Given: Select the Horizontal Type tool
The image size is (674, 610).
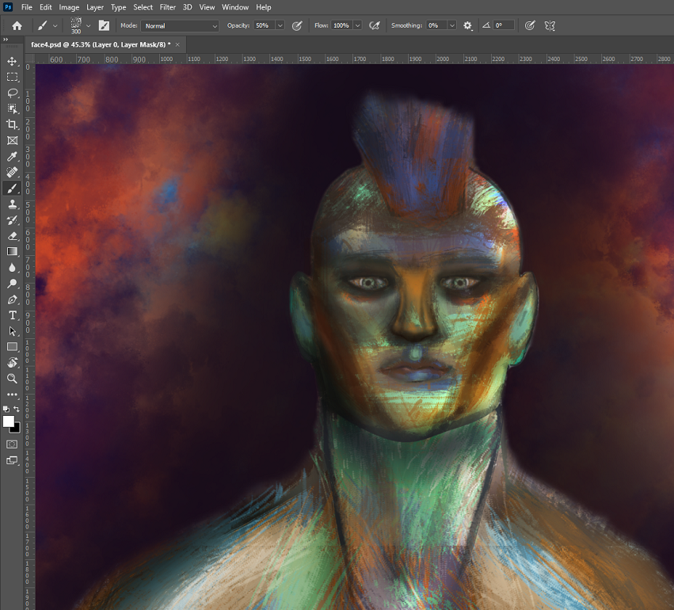Looking at the screenshot, I should 12,315.
